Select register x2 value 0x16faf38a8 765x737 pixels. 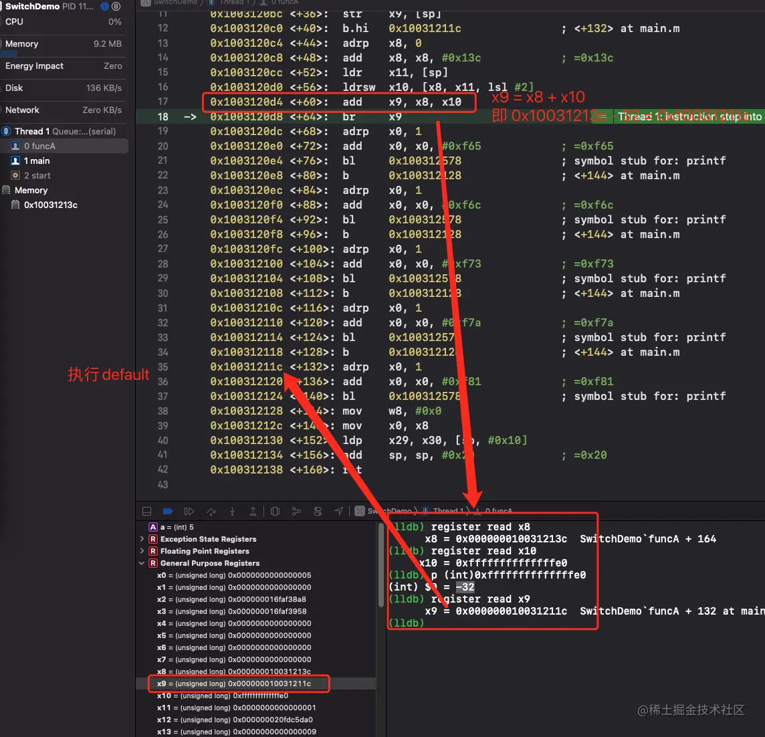point(267,599)
